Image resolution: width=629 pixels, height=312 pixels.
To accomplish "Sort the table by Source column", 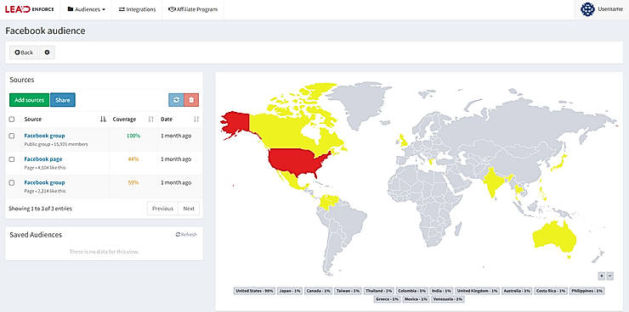I will coord(65,120).
